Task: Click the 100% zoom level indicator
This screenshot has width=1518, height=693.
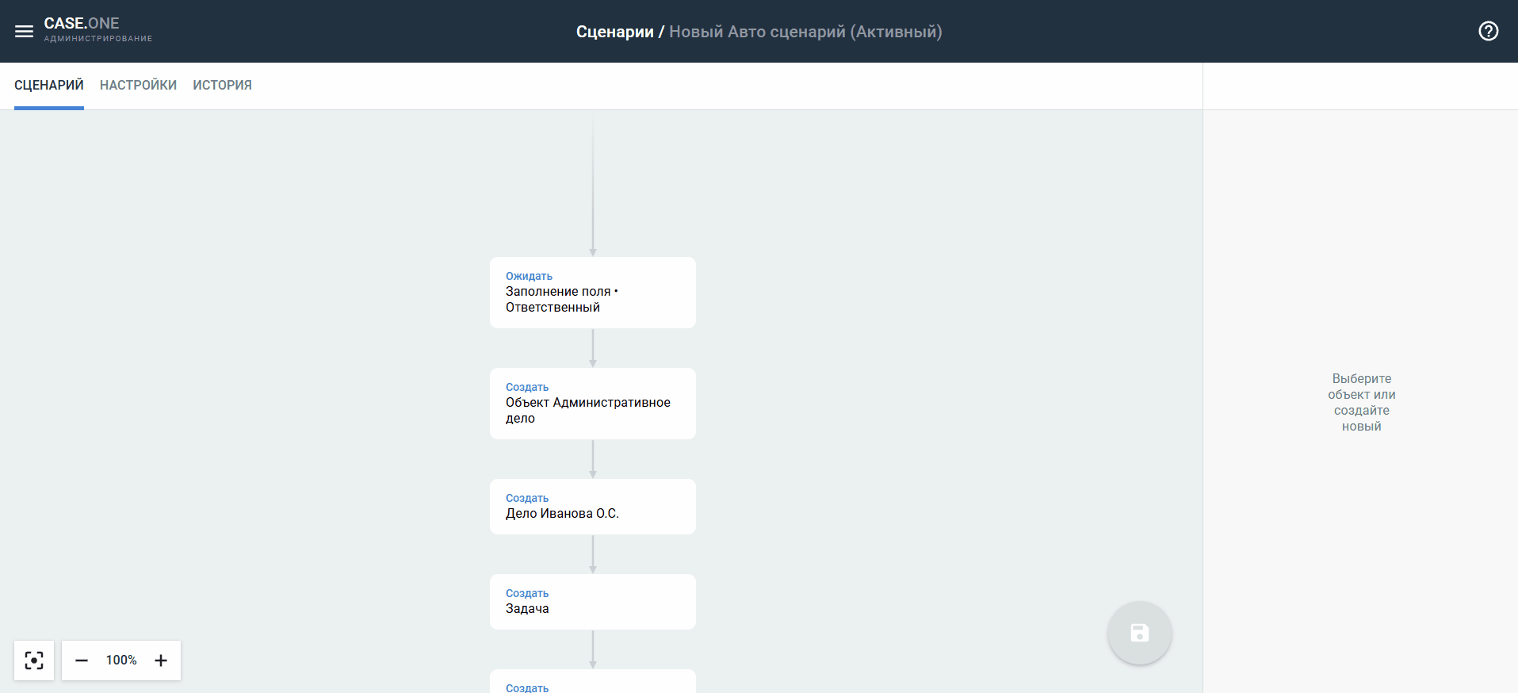Action: (121, 660)
